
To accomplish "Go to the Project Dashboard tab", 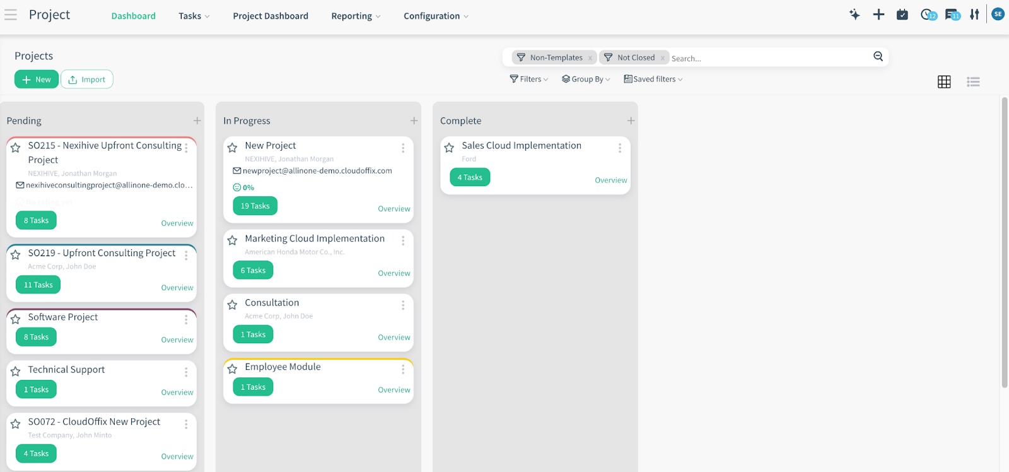I will tap(271, 16).
